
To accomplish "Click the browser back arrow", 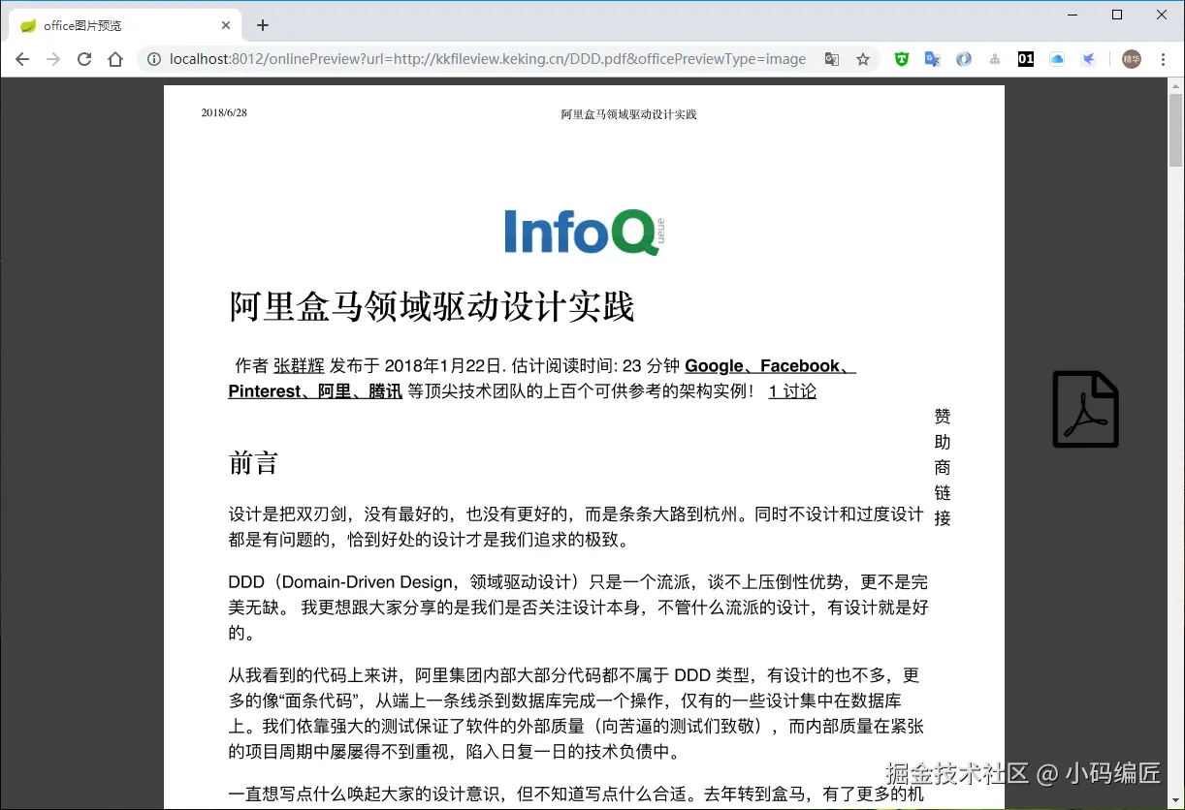I will click(x=22, y=59).
